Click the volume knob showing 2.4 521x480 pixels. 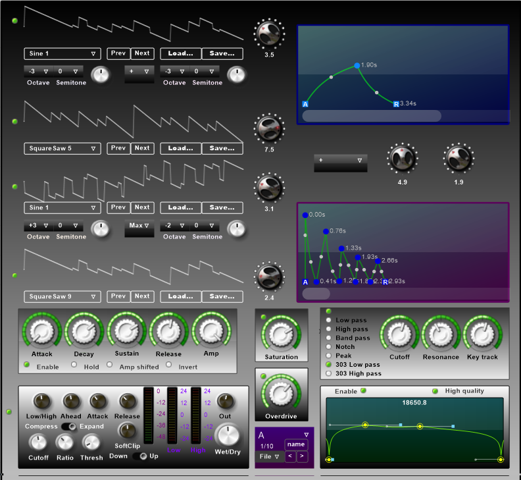pos(269,277)
